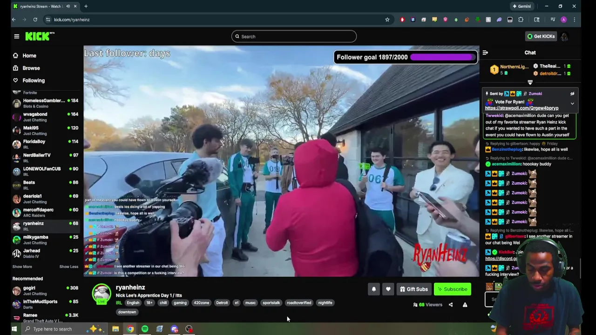Subscribe to ryanheinz channel
The width and height of the screenshot is (596, 335).
(x=452, y=289)
